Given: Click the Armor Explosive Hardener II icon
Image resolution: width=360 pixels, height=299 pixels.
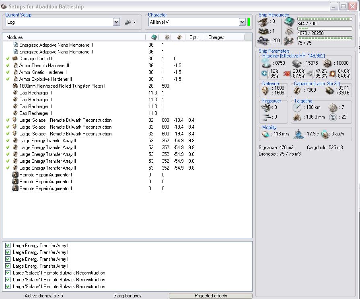Looking at the screenshot, I should coord(15,79).
